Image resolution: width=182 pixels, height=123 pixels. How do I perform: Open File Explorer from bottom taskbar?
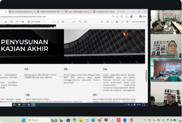(81, 120)
